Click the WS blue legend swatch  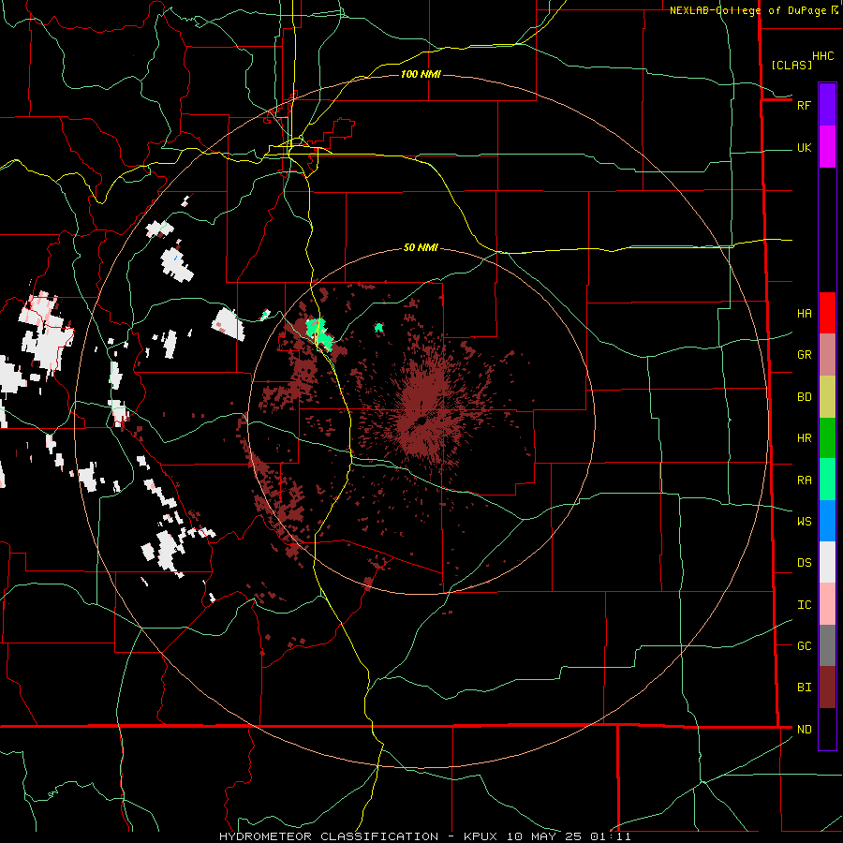(827, 521)
